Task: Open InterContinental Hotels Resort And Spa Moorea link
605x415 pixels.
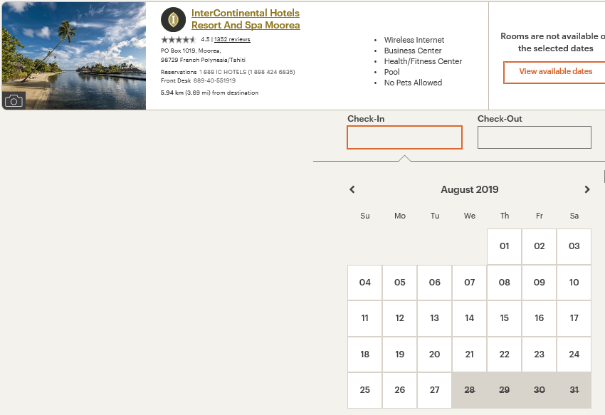Action: (246, 19)
